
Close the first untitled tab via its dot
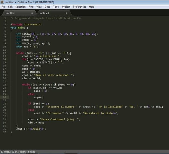click(32, 13)
